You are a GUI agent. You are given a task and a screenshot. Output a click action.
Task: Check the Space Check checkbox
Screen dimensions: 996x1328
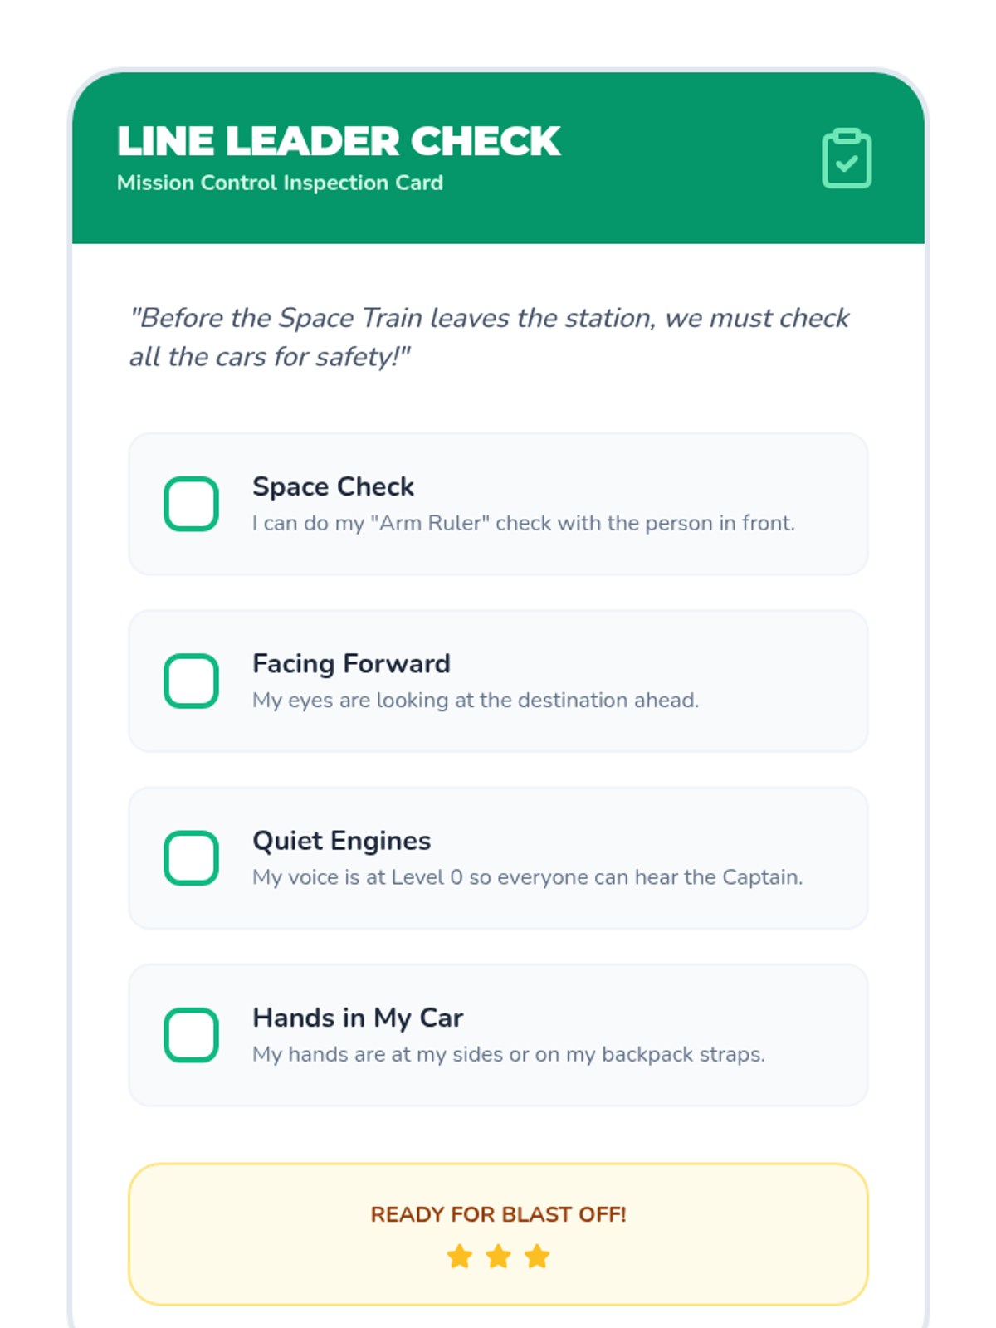pyautogui.click(x=191, y=504)
